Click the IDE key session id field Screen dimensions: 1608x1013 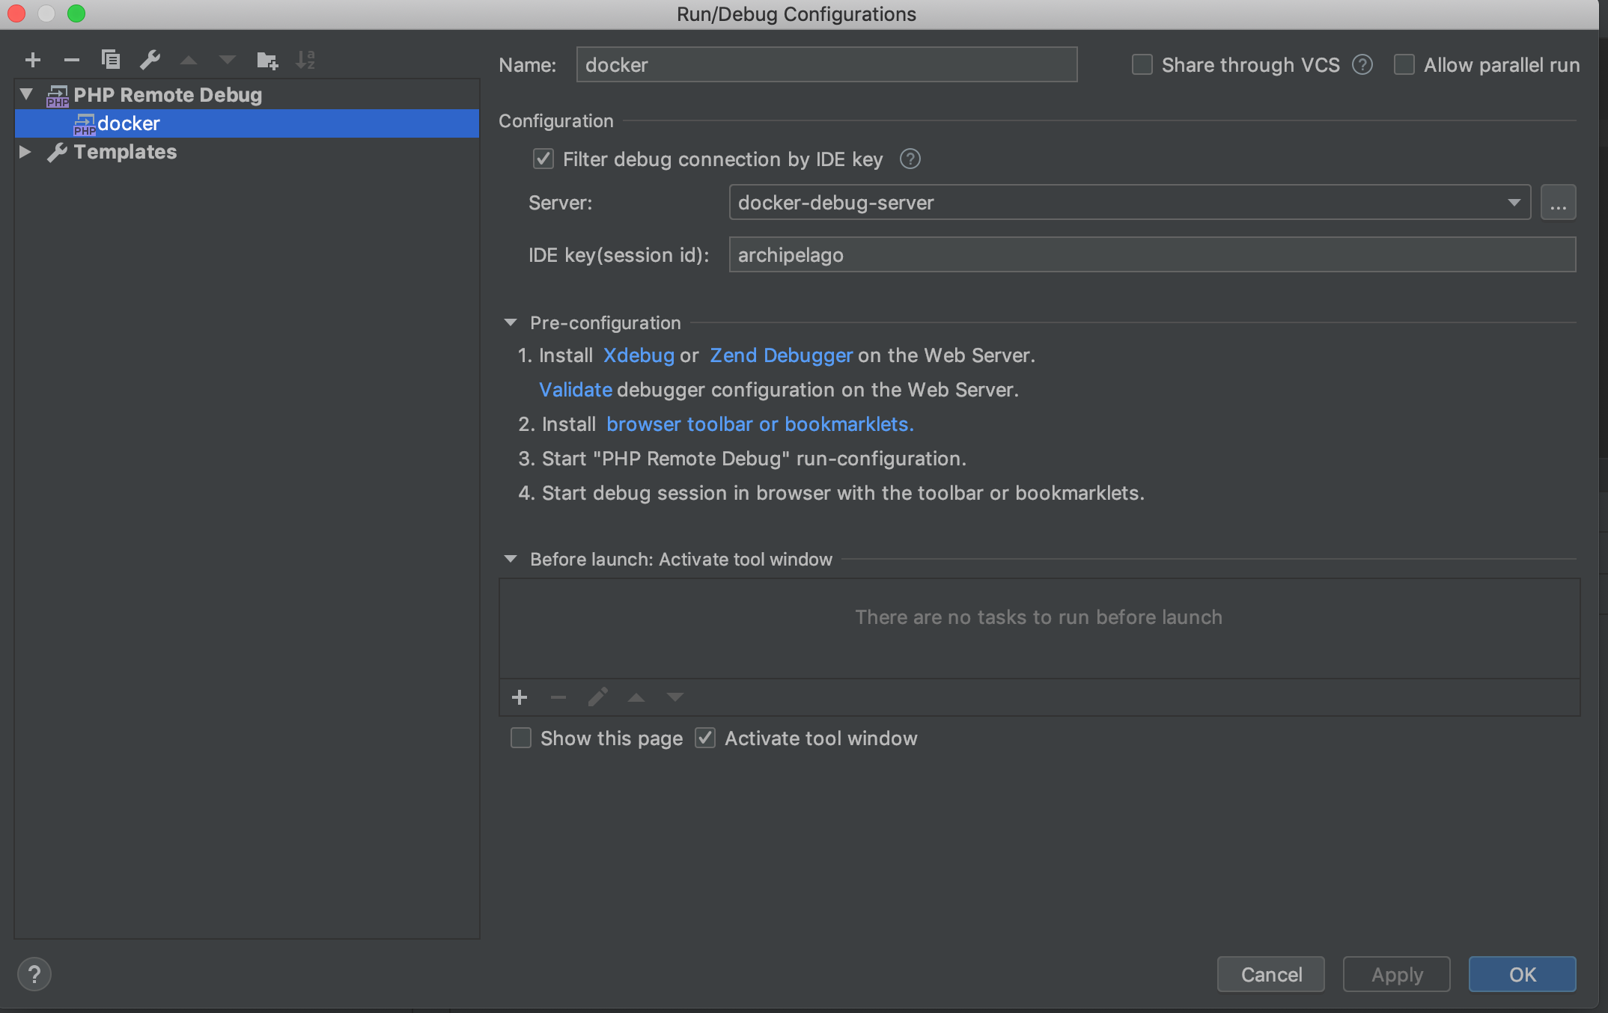coord(1151,255)
